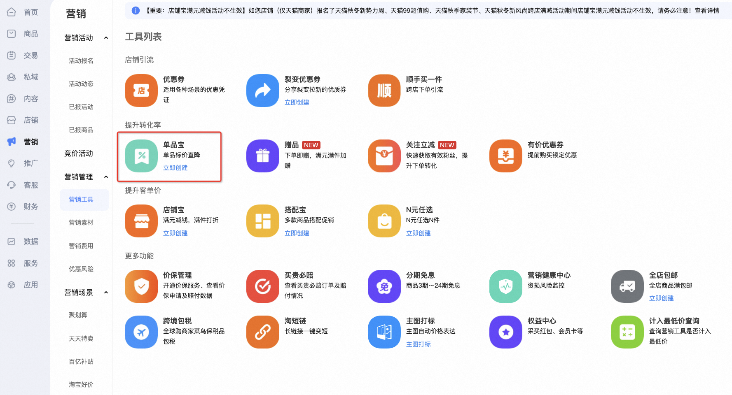
Task: Click 查看详情 in the notice banner
Action: pyautogui.click(x=707, y=10)
